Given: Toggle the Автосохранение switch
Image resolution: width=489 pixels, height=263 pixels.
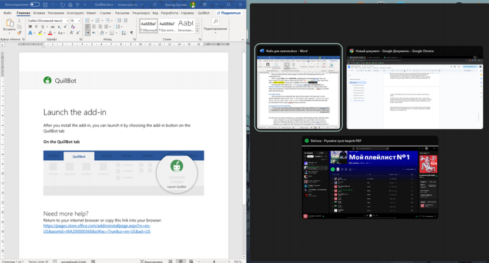Looking at the screenshot, I should click(35, 4).
